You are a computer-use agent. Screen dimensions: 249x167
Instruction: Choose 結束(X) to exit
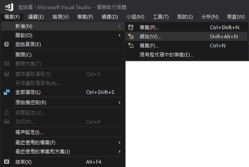coord(63,162)
